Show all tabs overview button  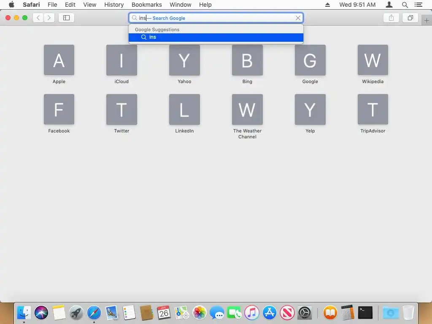tap(410, 18)
